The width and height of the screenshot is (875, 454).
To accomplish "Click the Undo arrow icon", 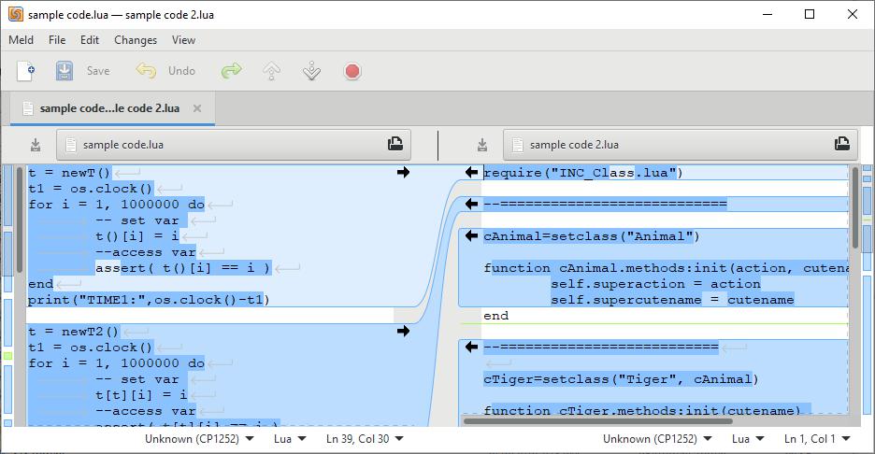I will pyautogui.click(x=146, y=71).
